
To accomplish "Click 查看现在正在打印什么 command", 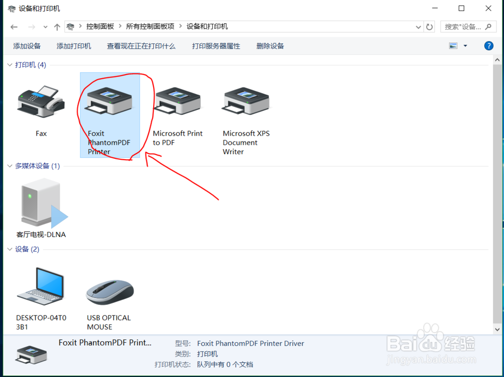I will tap(141, 46).
